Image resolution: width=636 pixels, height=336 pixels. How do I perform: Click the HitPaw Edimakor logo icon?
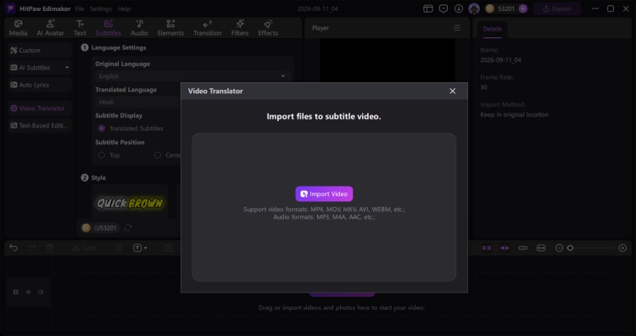click(10, 8)
